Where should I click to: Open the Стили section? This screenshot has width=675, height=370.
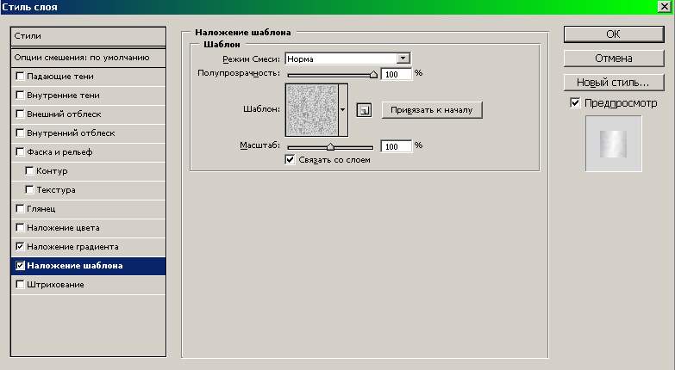[88, 36]
